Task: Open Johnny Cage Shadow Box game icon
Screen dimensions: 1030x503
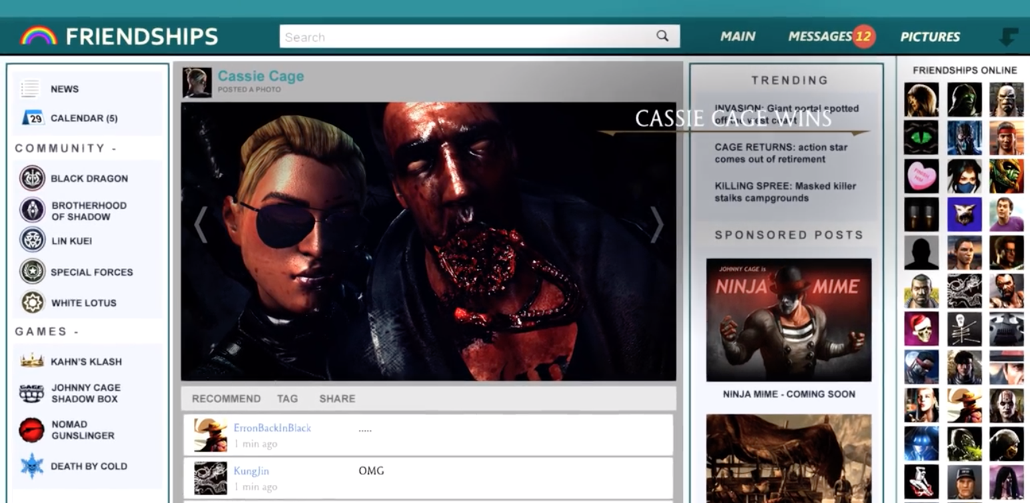Action: (32, 393)
